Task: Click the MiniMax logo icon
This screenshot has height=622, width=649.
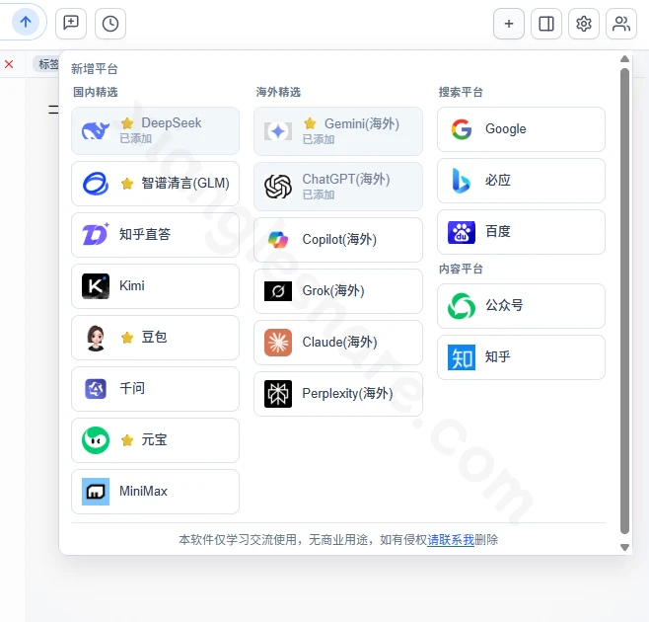Action: [x=96, y=492]
